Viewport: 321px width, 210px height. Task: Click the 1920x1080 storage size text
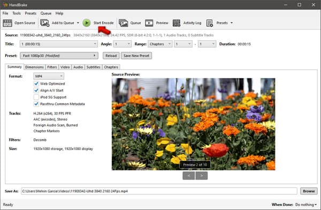(x=63, y=149)
